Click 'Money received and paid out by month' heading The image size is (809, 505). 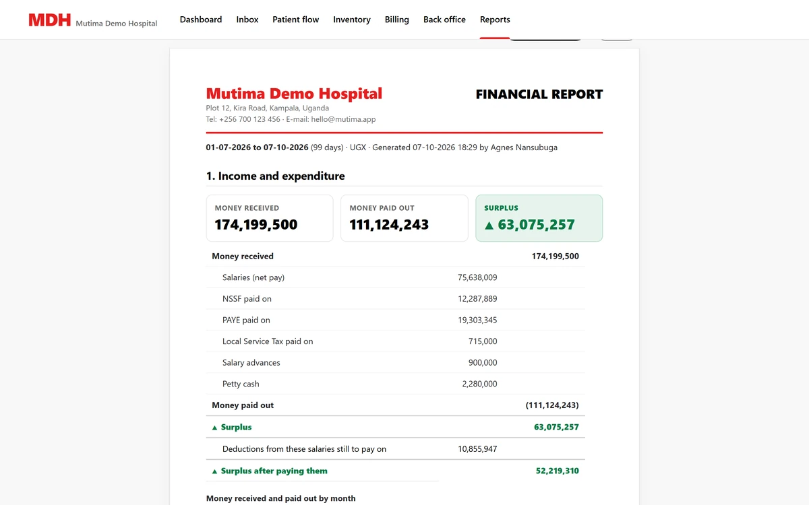tap(281, 498)
